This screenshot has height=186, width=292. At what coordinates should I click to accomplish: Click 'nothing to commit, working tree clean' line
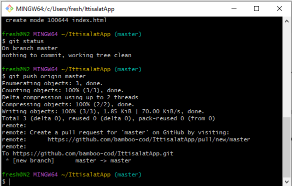pos(66,55)
